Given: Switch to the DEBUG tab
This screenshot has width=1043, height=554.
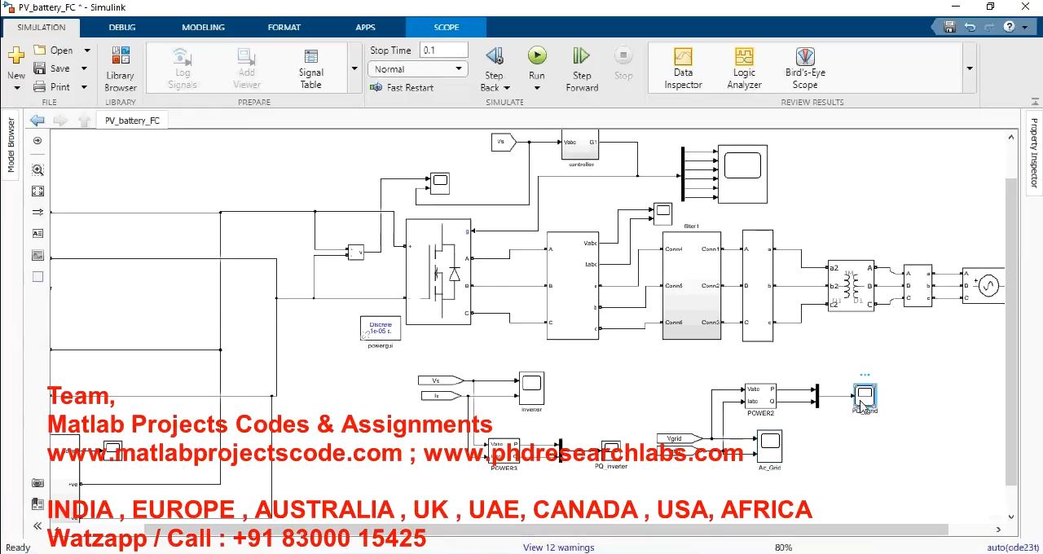Looking at the screenshot, I should [x=122, y=27].
